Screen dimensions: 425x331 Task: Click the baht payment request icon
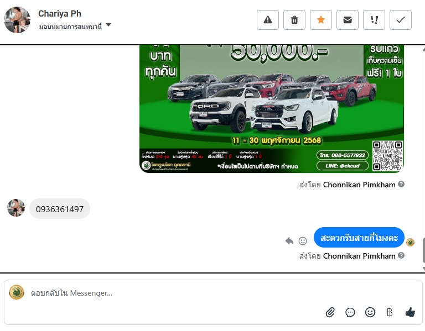click(390, 312)
